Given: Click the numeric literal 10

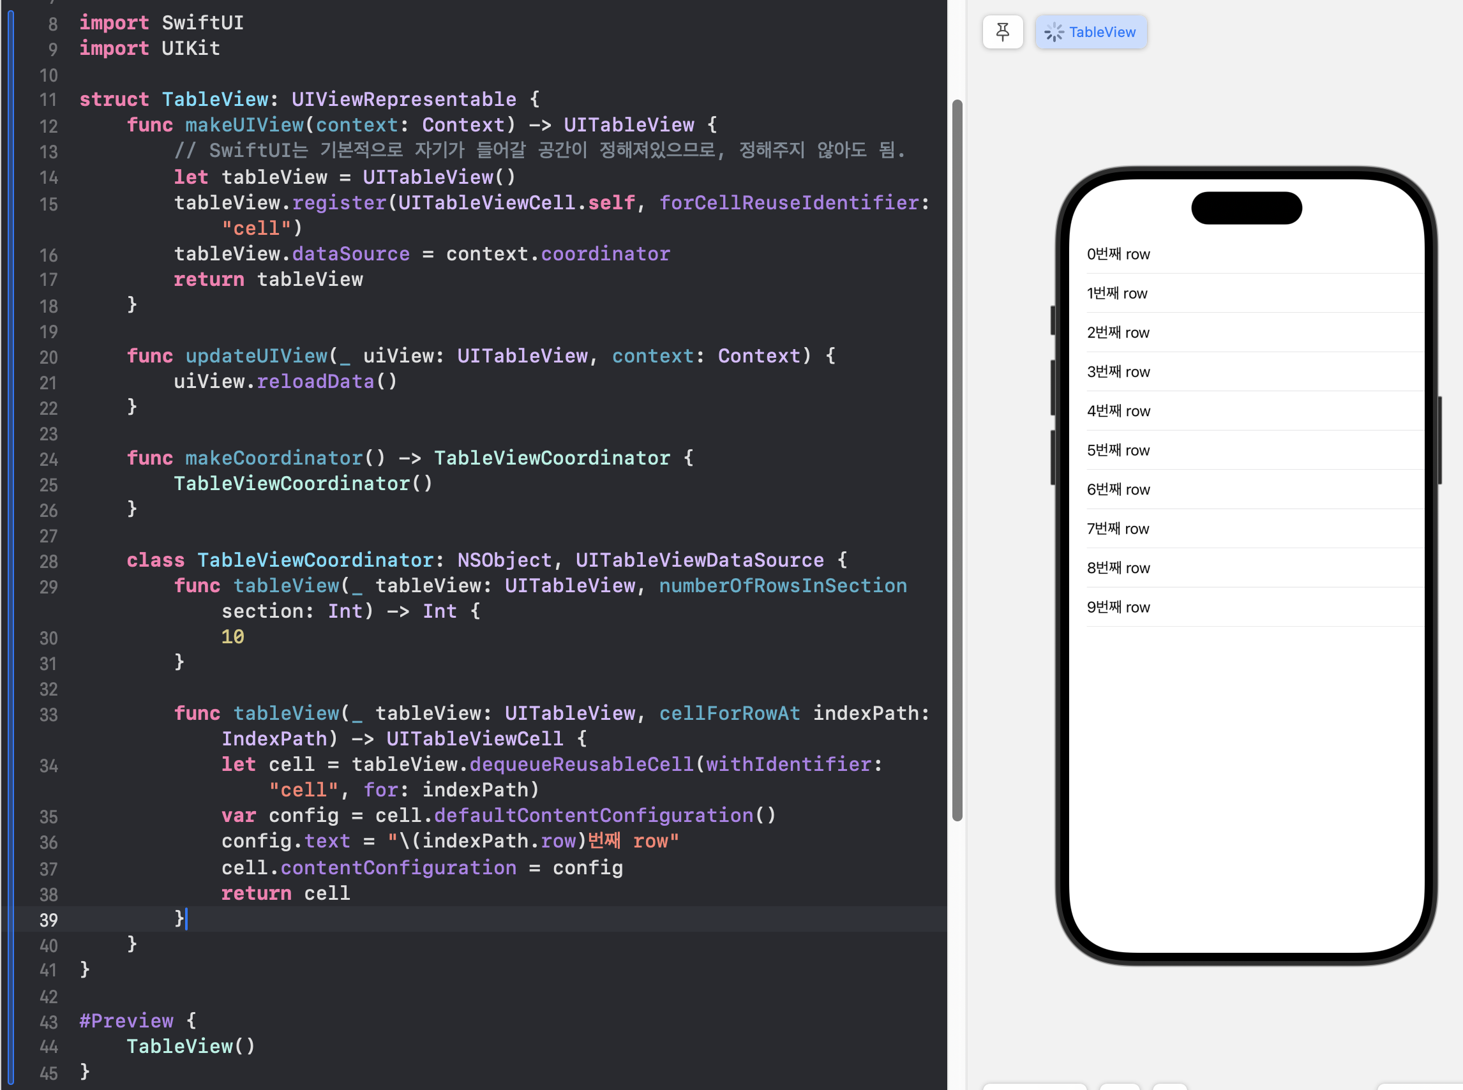Looking at the screenshot, I should (232, 637).
